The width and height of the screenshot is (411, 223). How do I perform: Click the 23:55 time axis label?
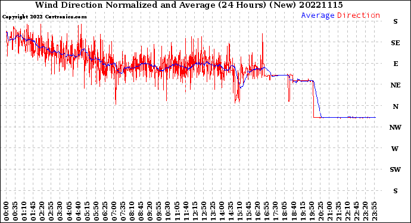click(x=374, y=211)
